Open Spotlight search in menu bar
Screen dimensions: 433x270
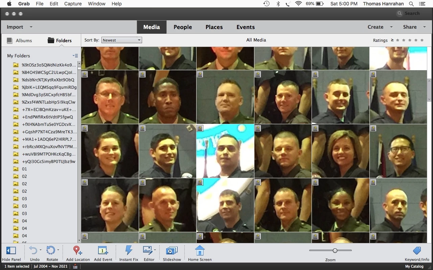click(x=411, y=4)
